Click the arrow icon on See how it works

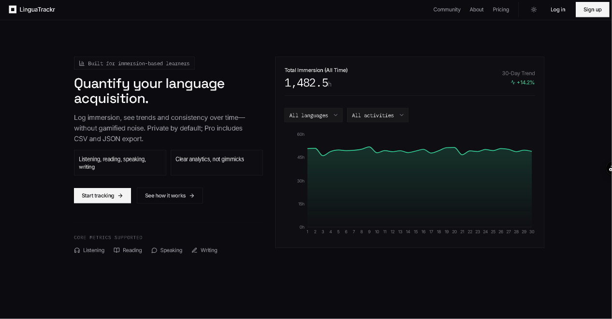[x=192, y=196]
